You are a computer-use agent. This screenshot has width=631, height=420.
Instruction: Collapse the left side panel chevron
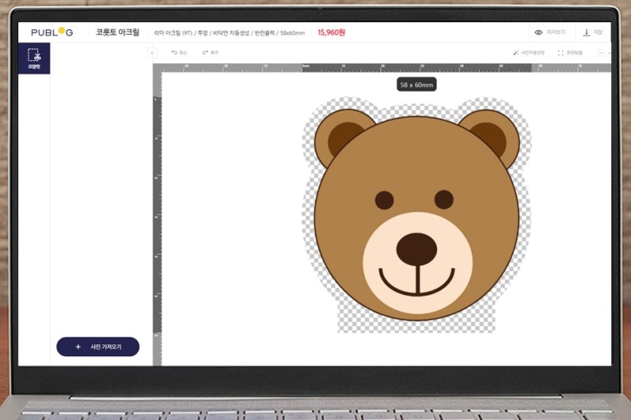click(x=152, y=53)
